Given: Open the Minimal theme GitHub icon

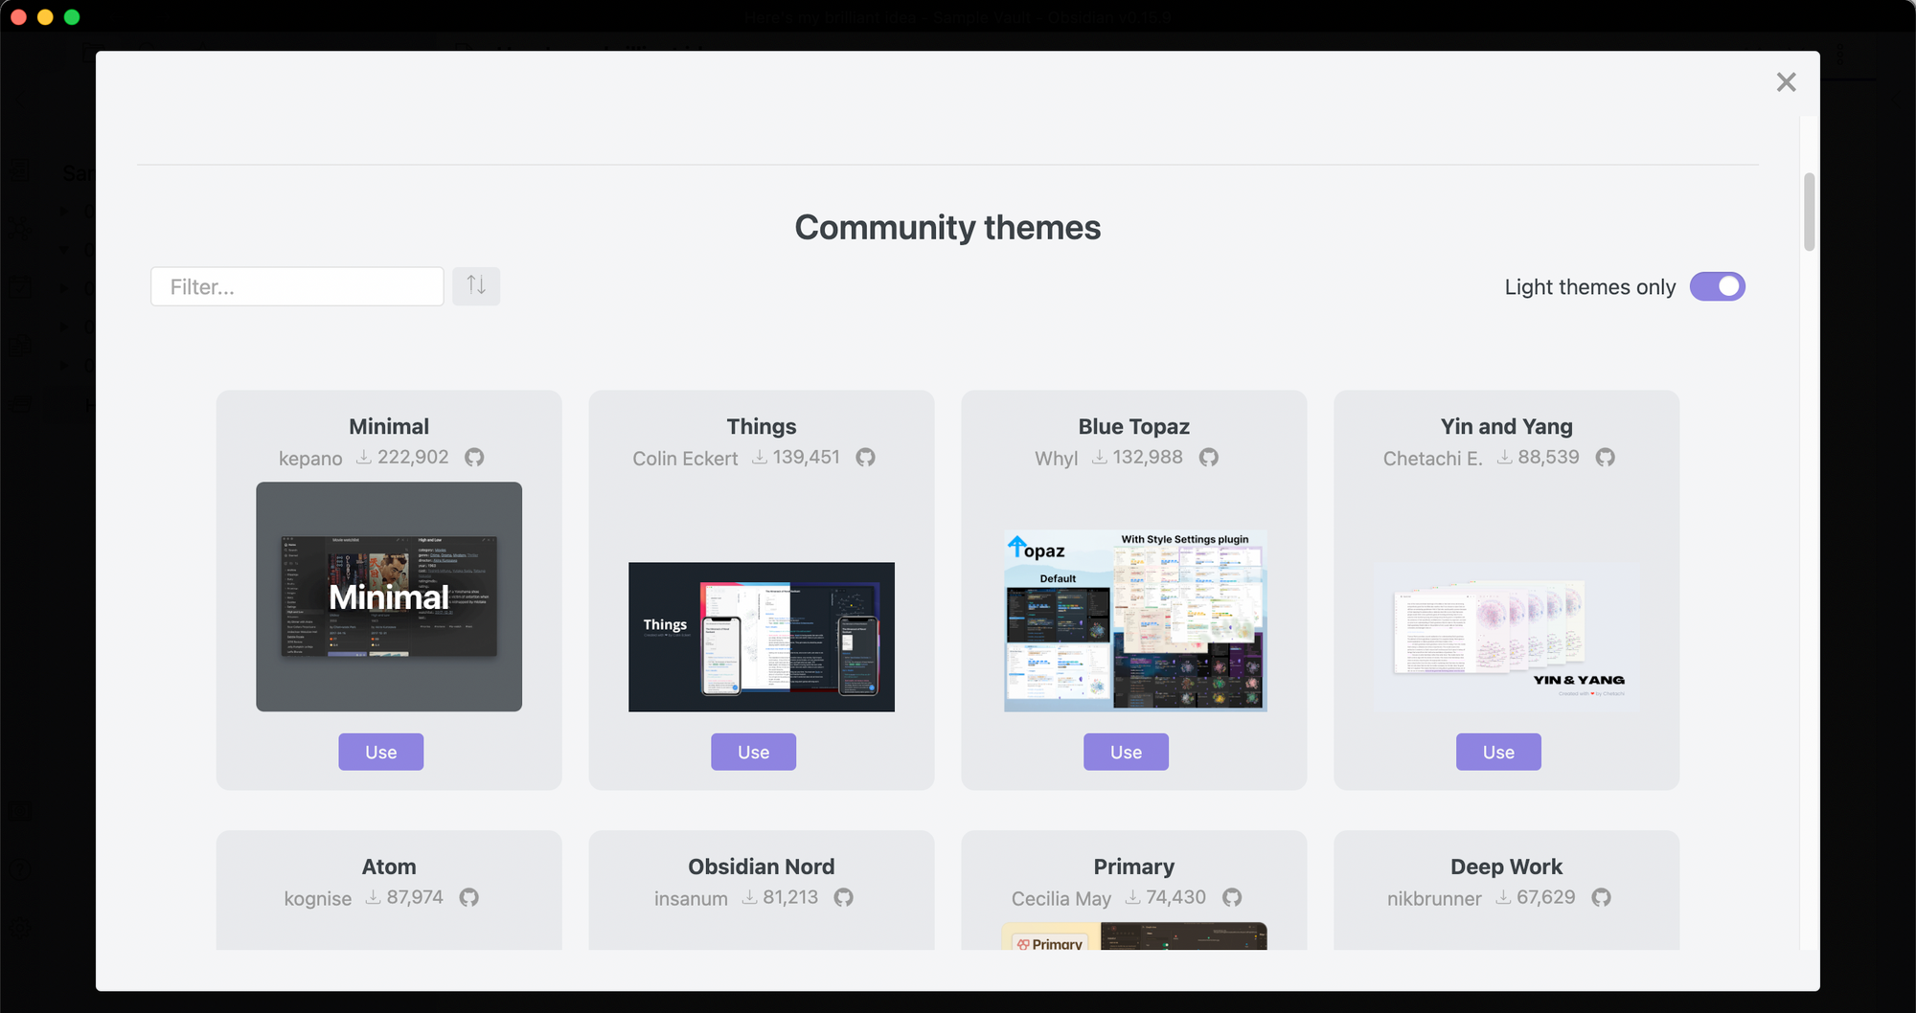Looking at the screenshot, I should (474, 458).
